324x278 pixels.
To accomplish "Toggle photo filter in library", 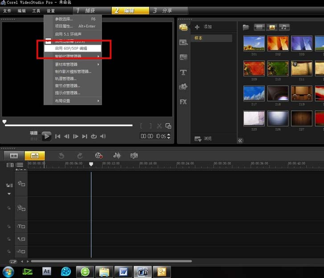I will tap(272, 27).
